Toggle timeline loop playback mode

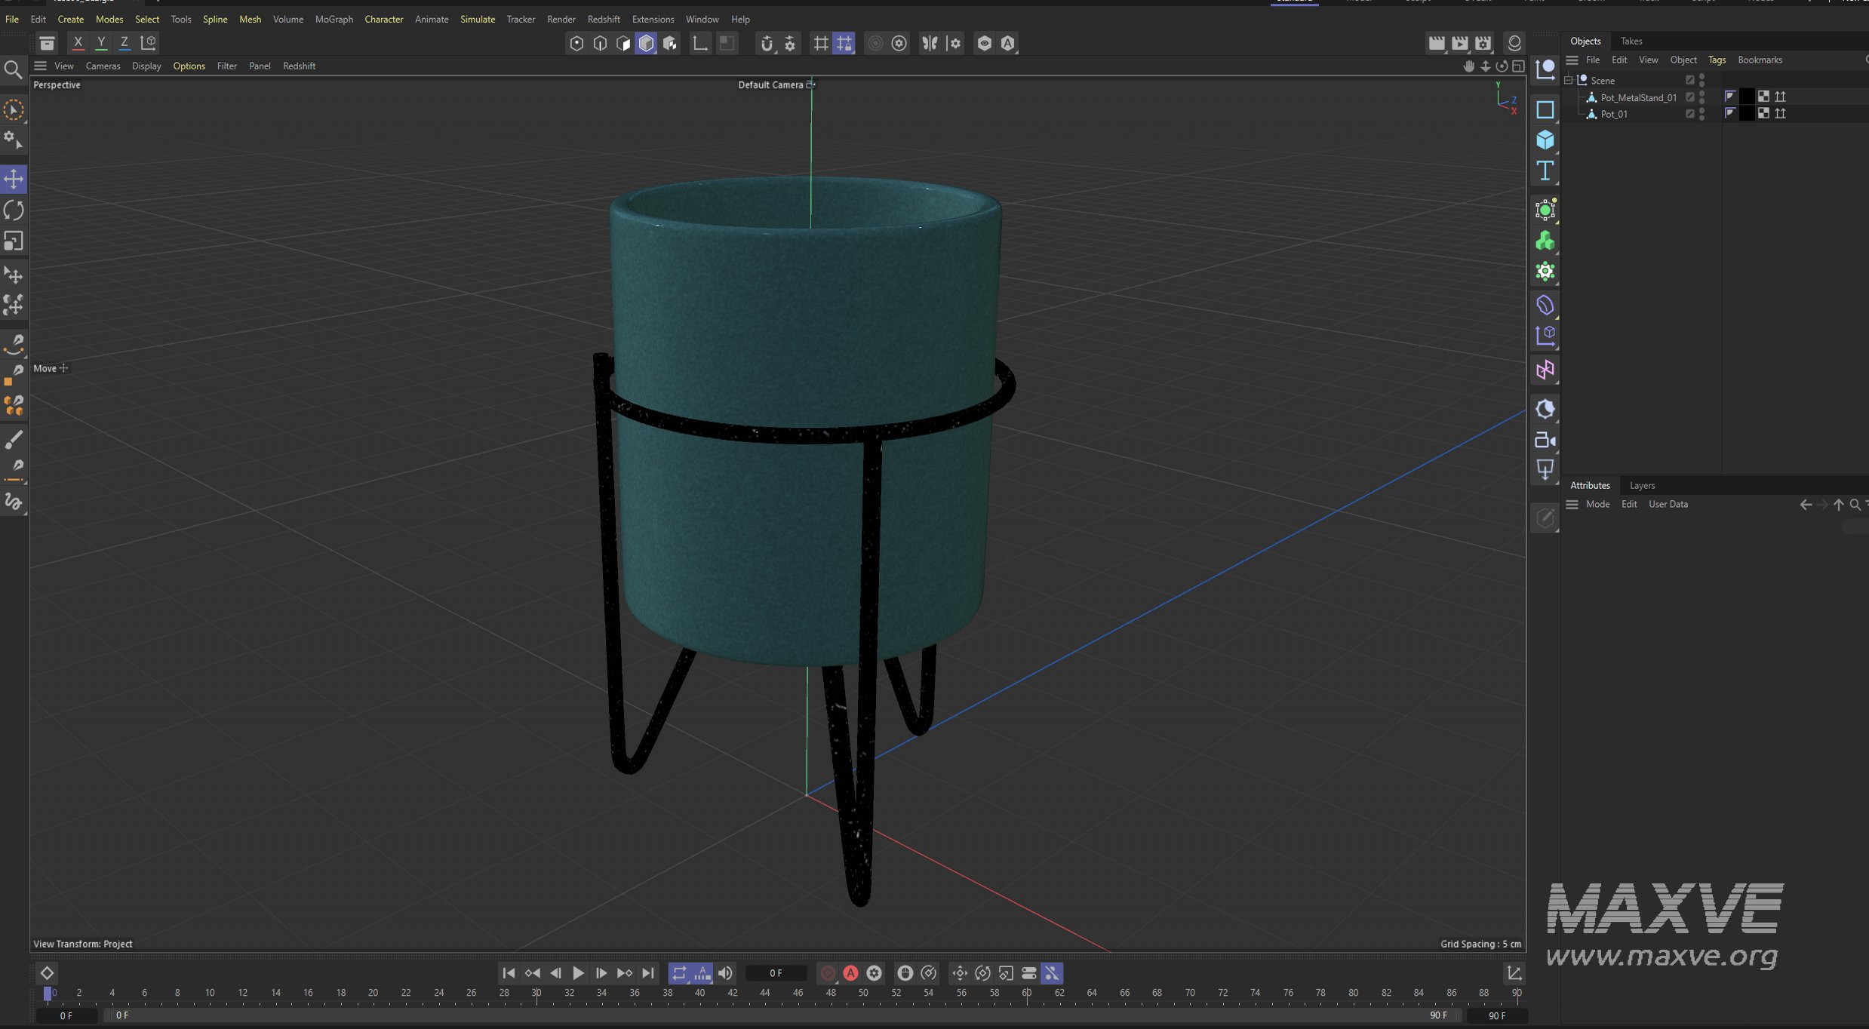pos(678,973)
